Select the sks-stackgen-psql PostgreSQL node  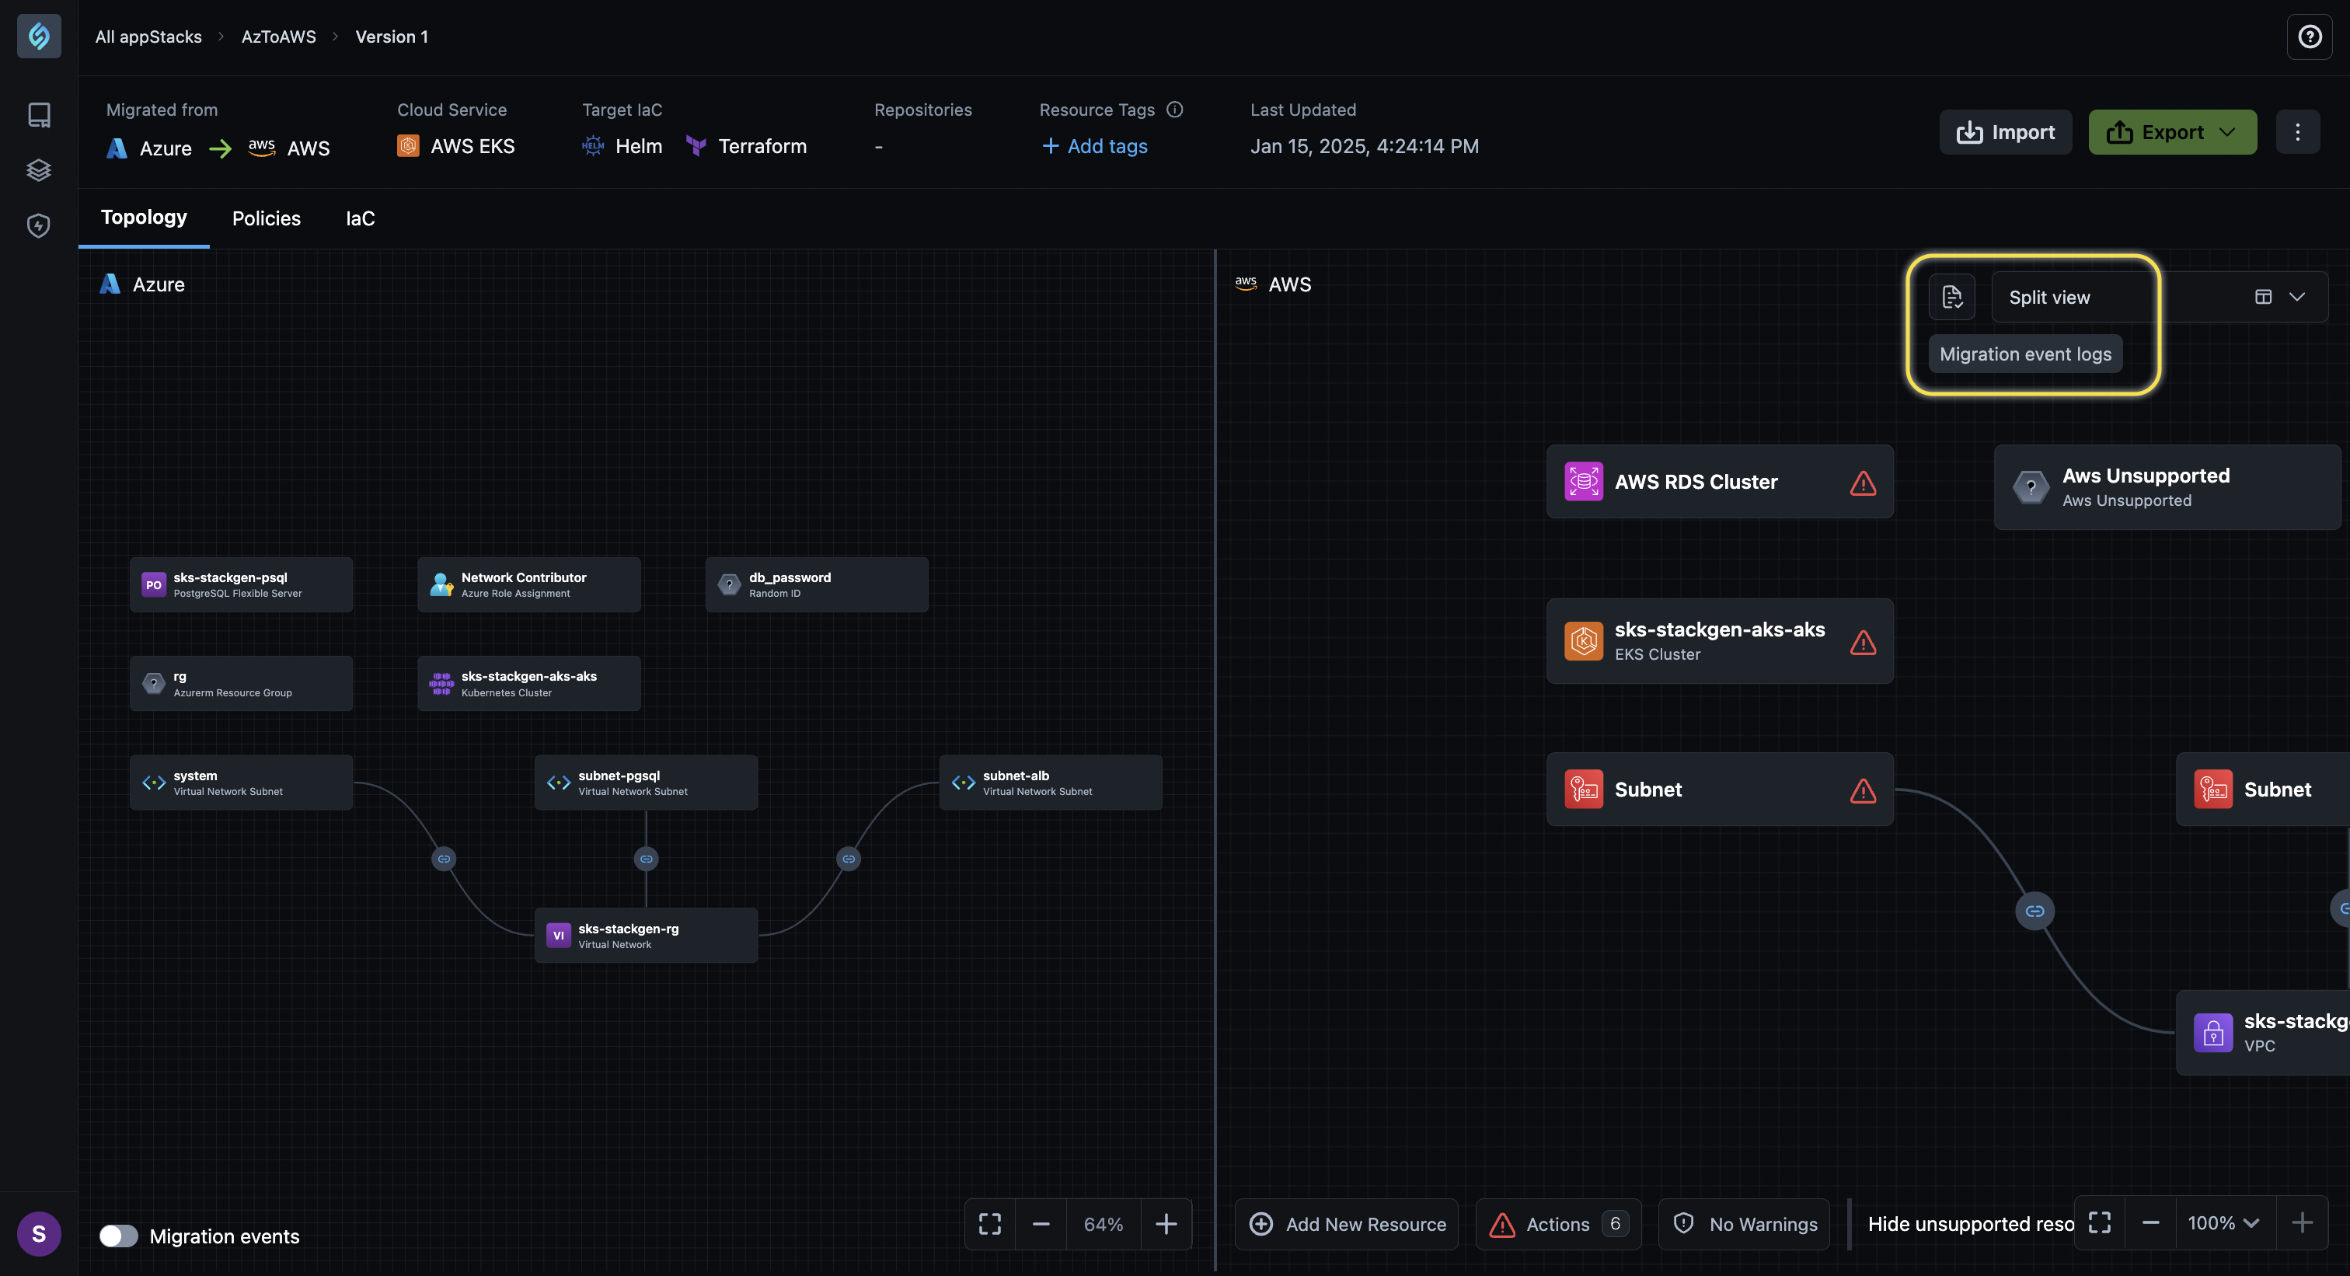(241, 584)
